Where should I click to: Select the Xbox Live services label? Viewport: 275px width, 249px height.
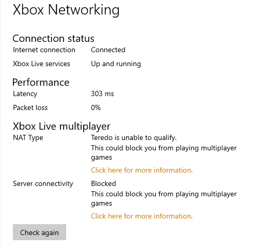(x=41, y=64)
